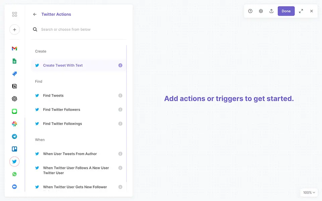Show info for When User Tweets From Author
This screenshot has height=201, width=322.
coord(120,154)
